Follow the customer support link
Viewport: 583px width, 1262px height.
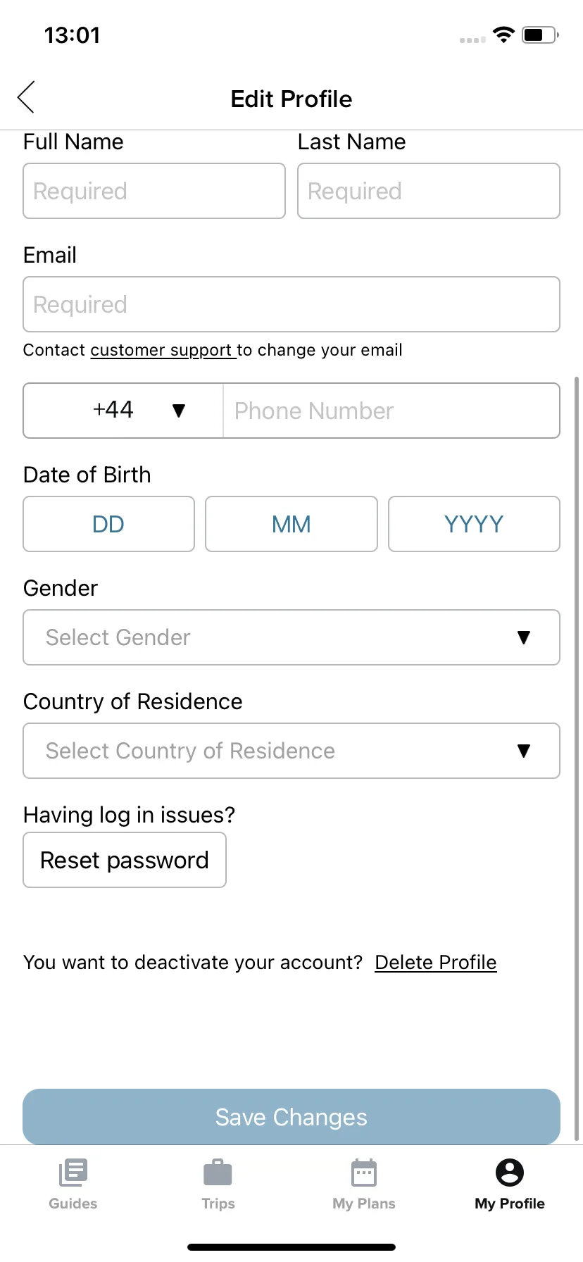click(162, 350)
